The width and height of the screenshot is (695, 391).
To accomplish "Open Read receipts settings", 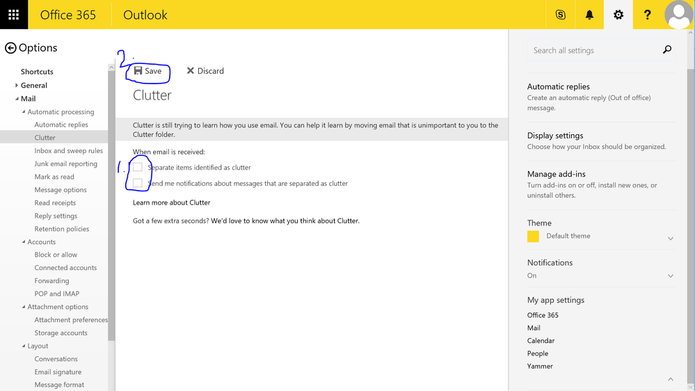I will (55, 202).
